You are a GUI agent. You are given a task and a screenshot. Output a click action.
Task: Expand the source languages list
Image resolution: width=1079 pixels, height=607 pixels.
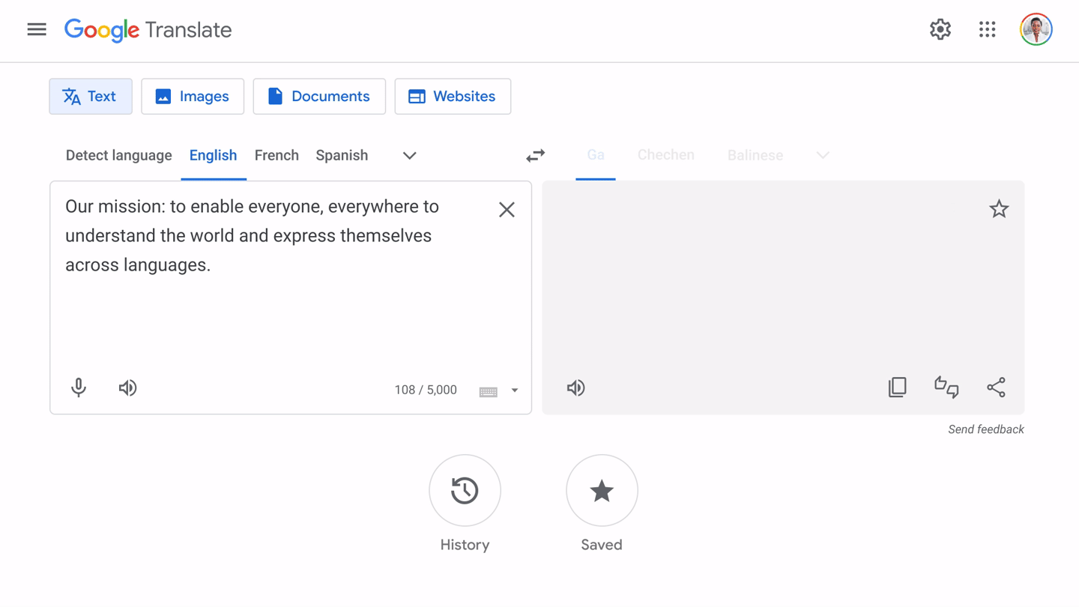(x=409, y=156)
